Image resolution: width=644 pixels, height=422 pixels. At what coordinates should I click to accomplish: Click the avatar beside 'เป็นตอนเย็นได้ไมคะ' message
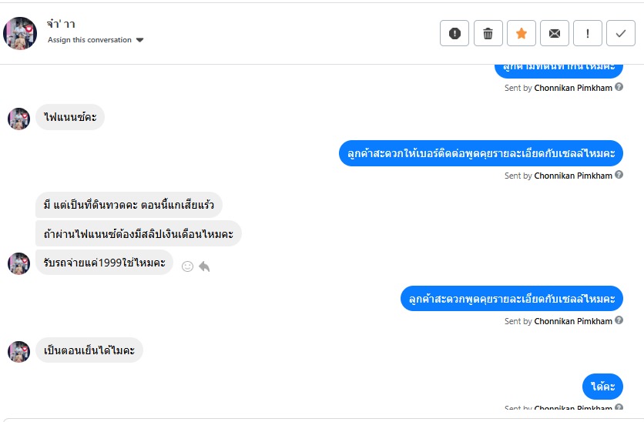click(18, 352)
